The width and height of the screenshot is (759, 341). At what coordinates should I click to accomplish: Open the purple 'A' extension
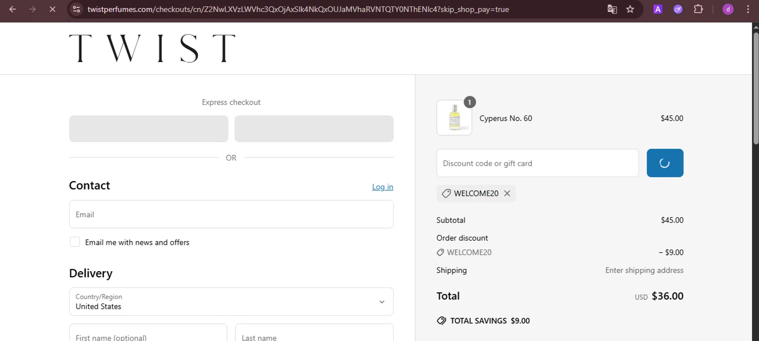tap(658, 9)
